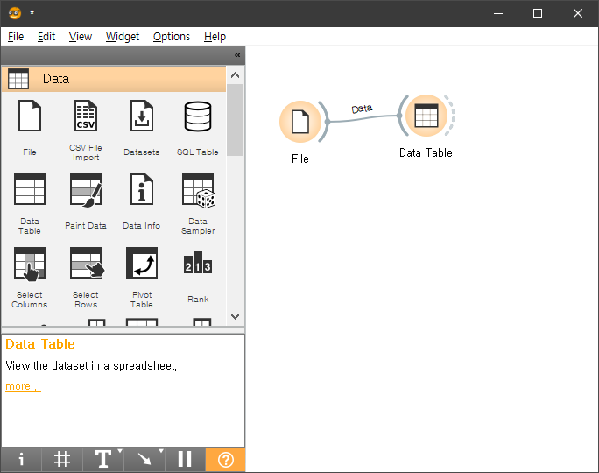The image size is (599, 473).
Task: Pause the workflow with the pause button
Action: click(185, 459)
